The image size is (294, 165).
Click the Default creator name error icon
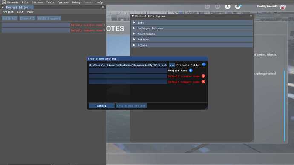203,76
